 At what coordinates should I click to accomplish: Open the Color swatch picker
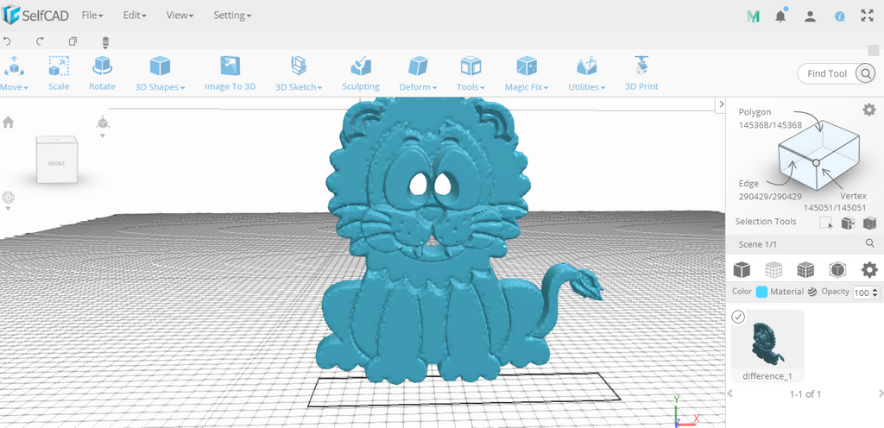tap(761, 292)
